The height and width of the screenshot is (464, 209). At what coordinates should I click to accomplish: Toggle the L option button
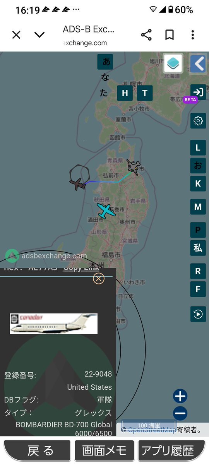tap(198, 147)
